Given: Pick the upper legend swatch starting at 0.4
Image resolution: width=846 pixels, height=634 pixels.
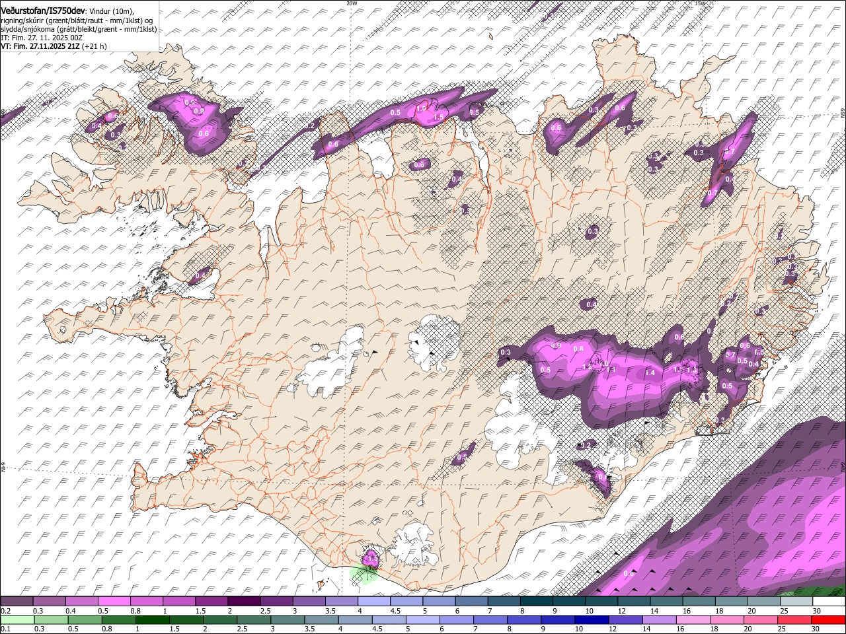Looking at the screenshot, I should [81, 601].
